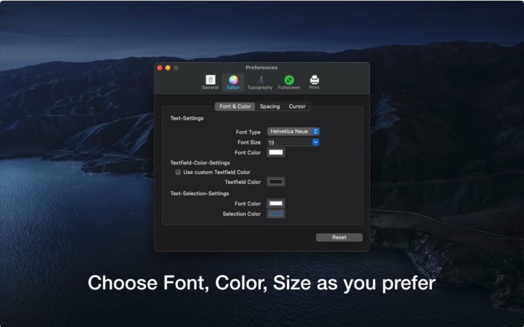
Task: Open the Textfield Color swatch
Action: point(275,182)
